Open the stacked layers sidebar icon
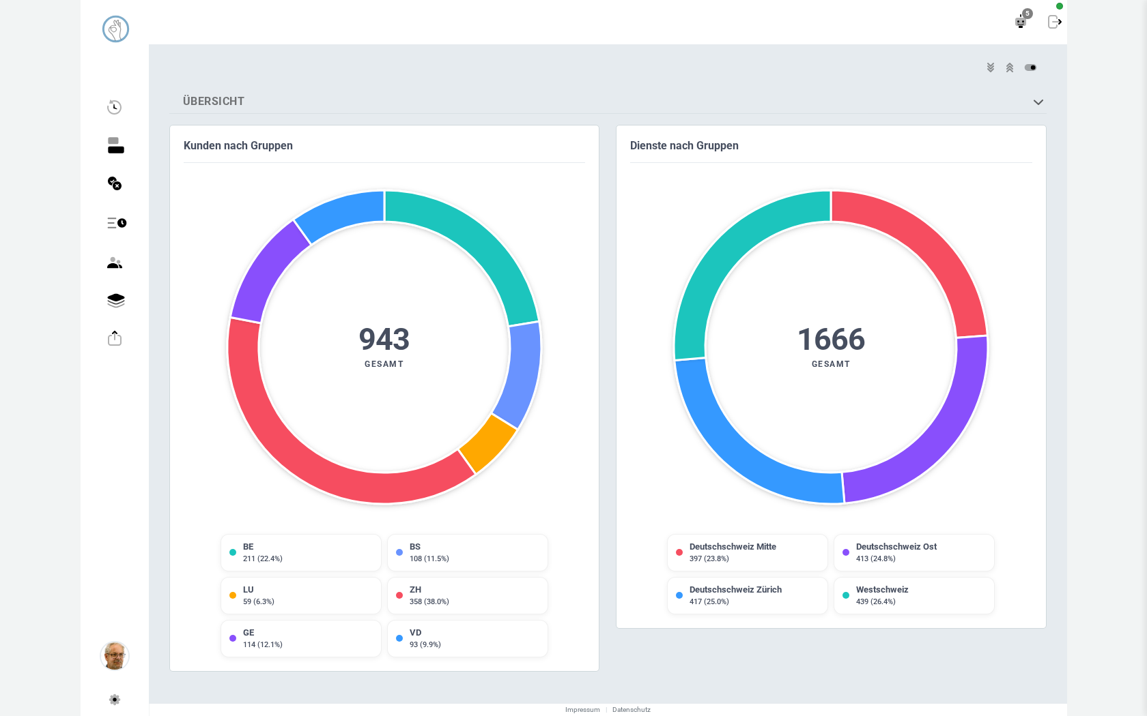This screenshot has height=716, width=1147. click(x=115, y=301)
